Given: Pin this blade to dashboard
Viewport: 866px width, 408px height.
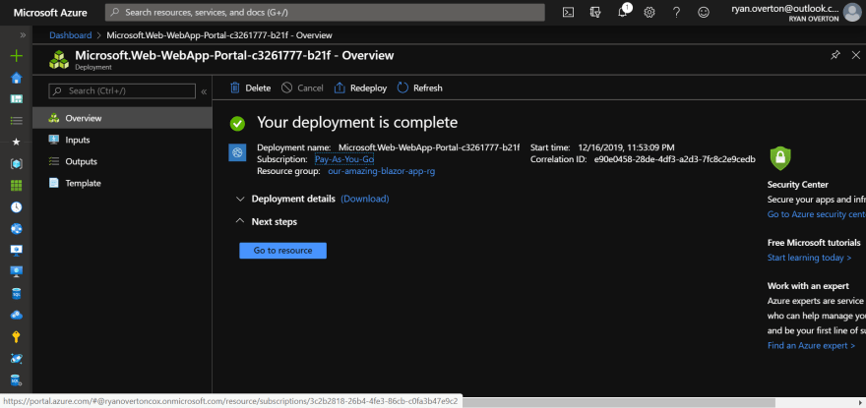Looking at the screenshot, I should (835, 55).
